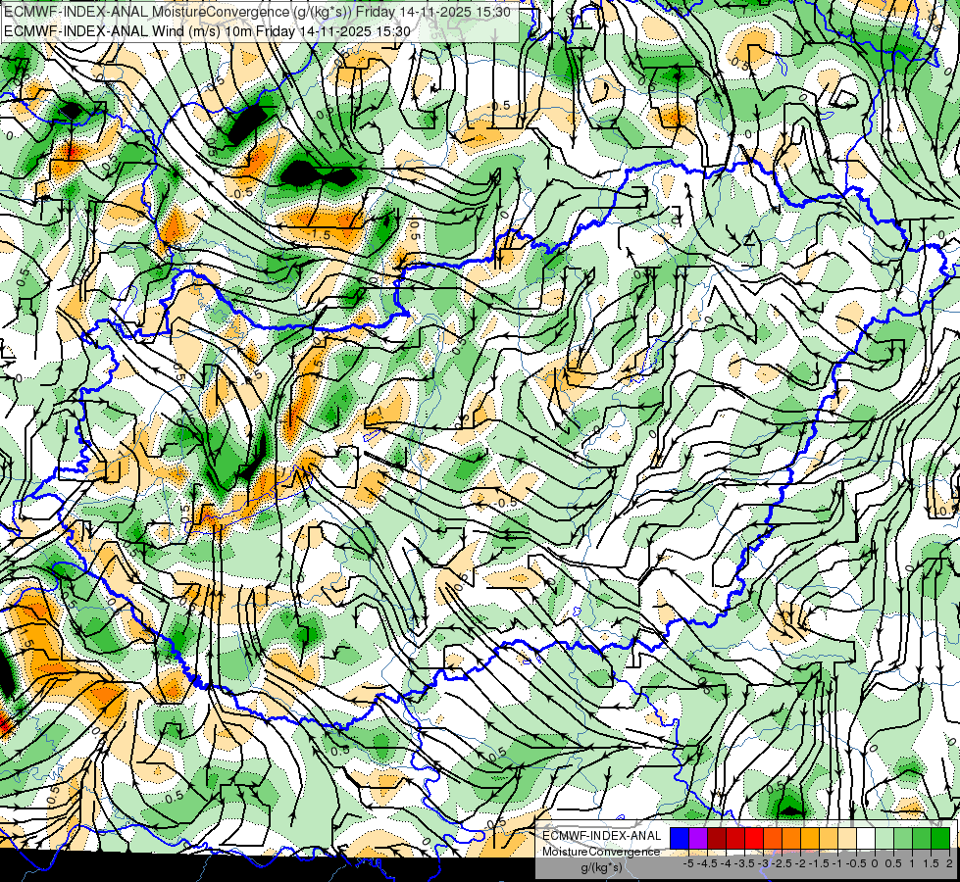Click the '-0.5' tick label in the legend
The width and height of the screenshot is (960, 882).
pos(856,863)
